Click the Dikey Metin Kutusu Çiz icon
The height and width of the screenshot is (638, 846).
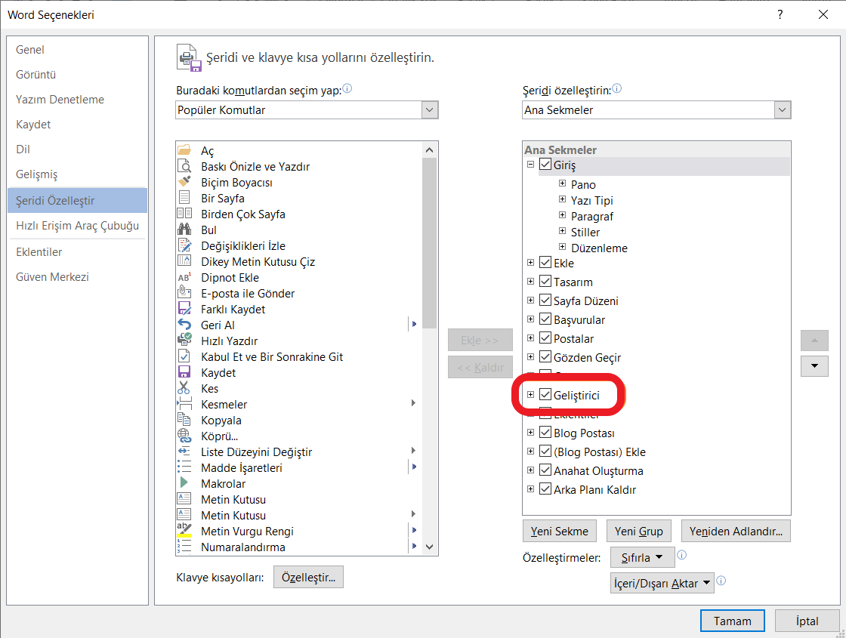tap(184, 261)
